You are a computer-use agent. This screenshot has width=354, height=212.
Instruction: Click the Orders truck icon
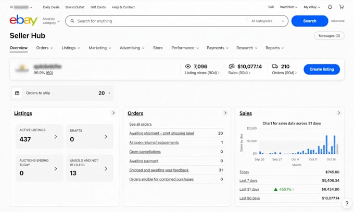click(275, 66)
